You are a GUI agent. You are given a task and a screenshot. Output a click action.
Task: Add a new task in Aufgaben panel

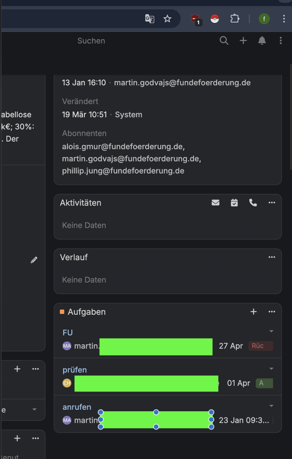pyautogui.click(x=253, y=312)
